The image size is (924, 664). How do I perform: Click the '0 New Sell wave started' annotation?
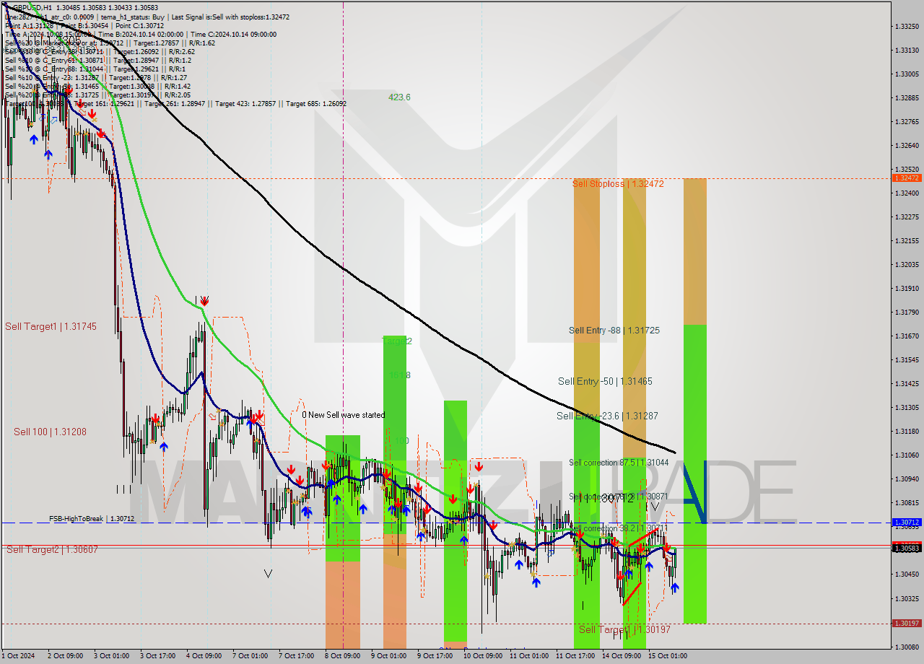pyautogui.click(x=344, y=415)
